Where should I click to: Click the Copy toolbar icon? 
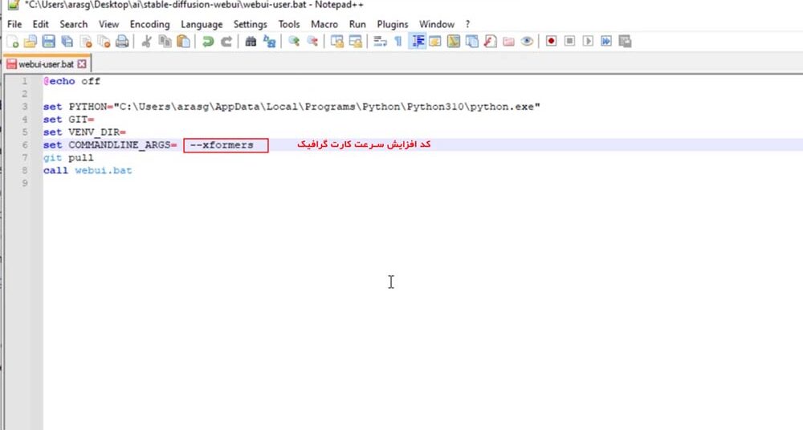(x=165, y=42)
